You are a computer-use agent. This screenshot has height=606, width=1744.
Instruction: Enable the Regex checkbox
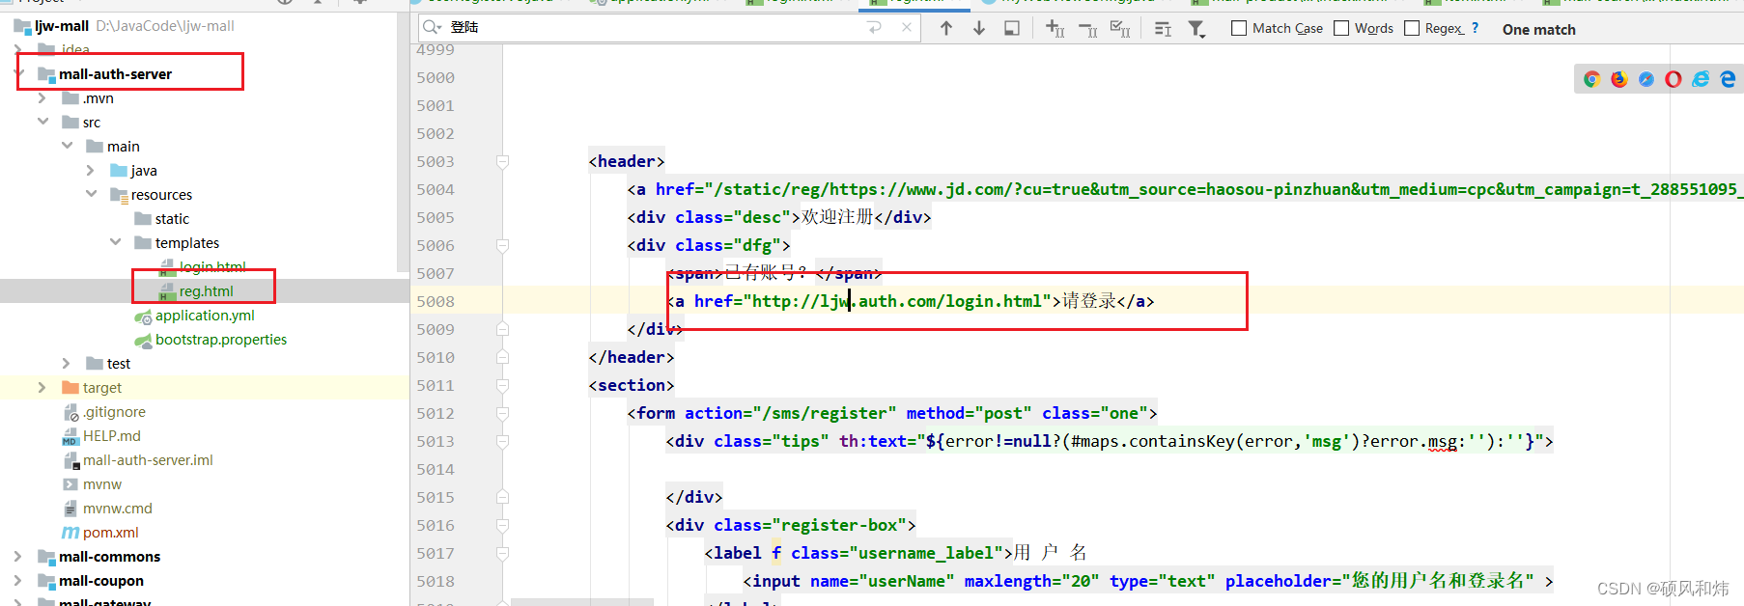1412,28
